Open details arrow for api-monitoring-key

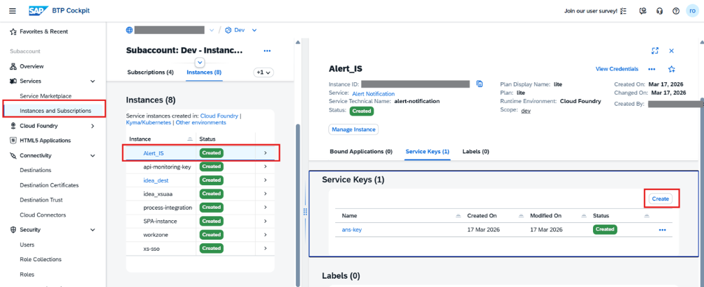click(x=265, y=166)
